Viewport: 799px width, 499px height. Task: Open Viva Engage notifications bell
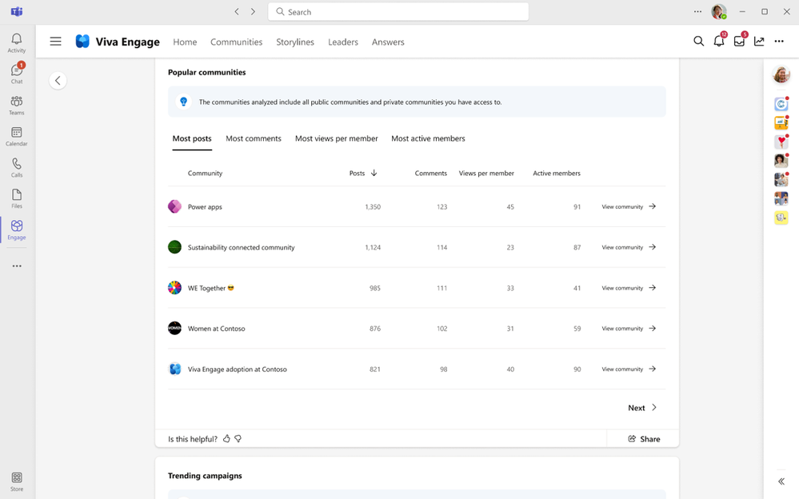(x=719, y=41)
